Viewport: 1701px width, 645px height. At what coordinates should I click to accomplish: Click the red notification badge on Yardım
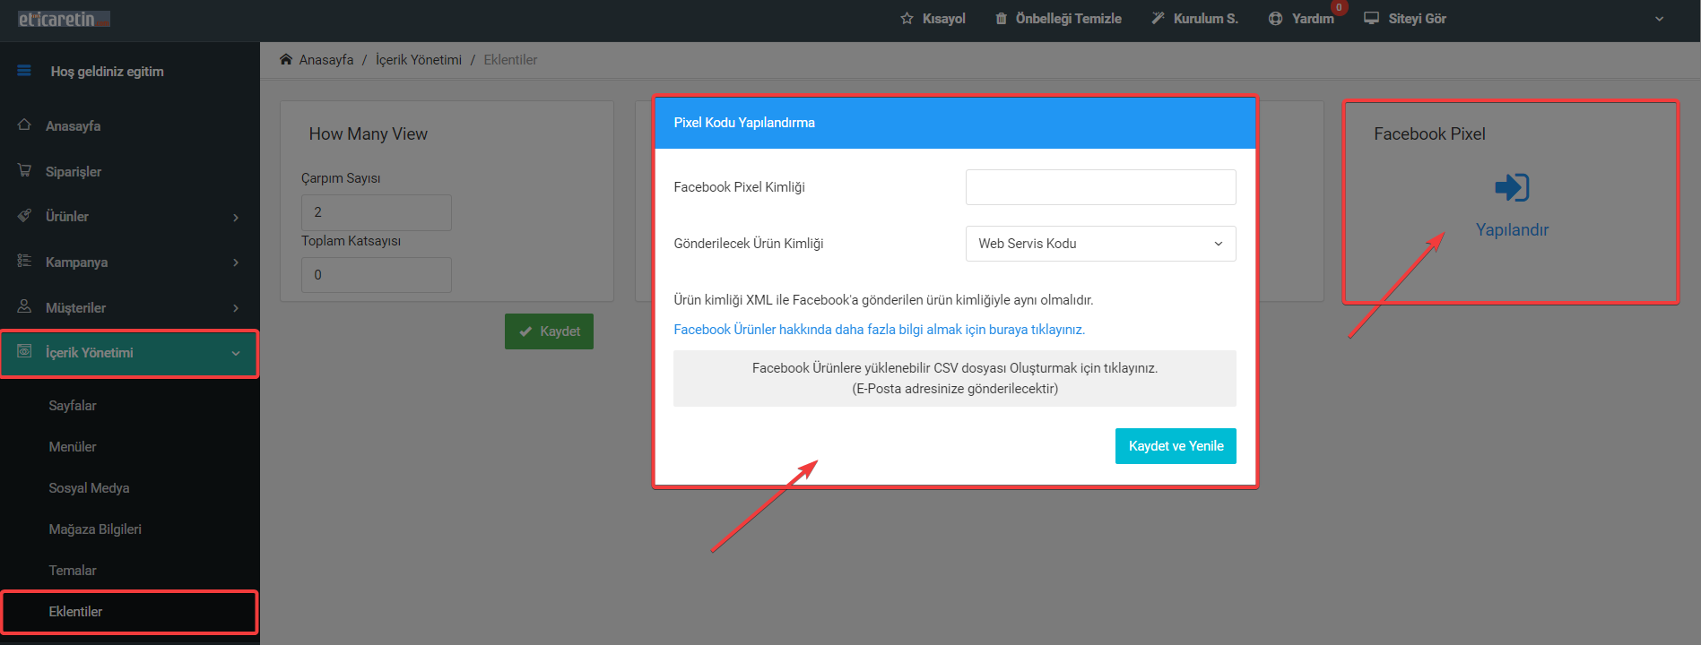(x=1339, y=7)
